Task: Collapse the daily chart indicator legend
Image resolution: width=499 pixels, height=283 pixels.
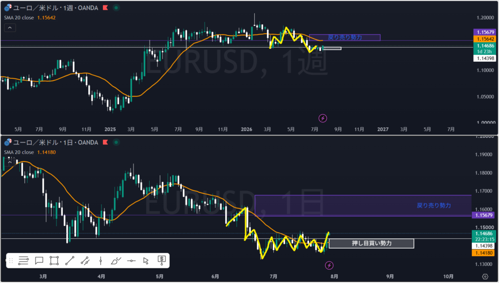Action: coord(10,162)
